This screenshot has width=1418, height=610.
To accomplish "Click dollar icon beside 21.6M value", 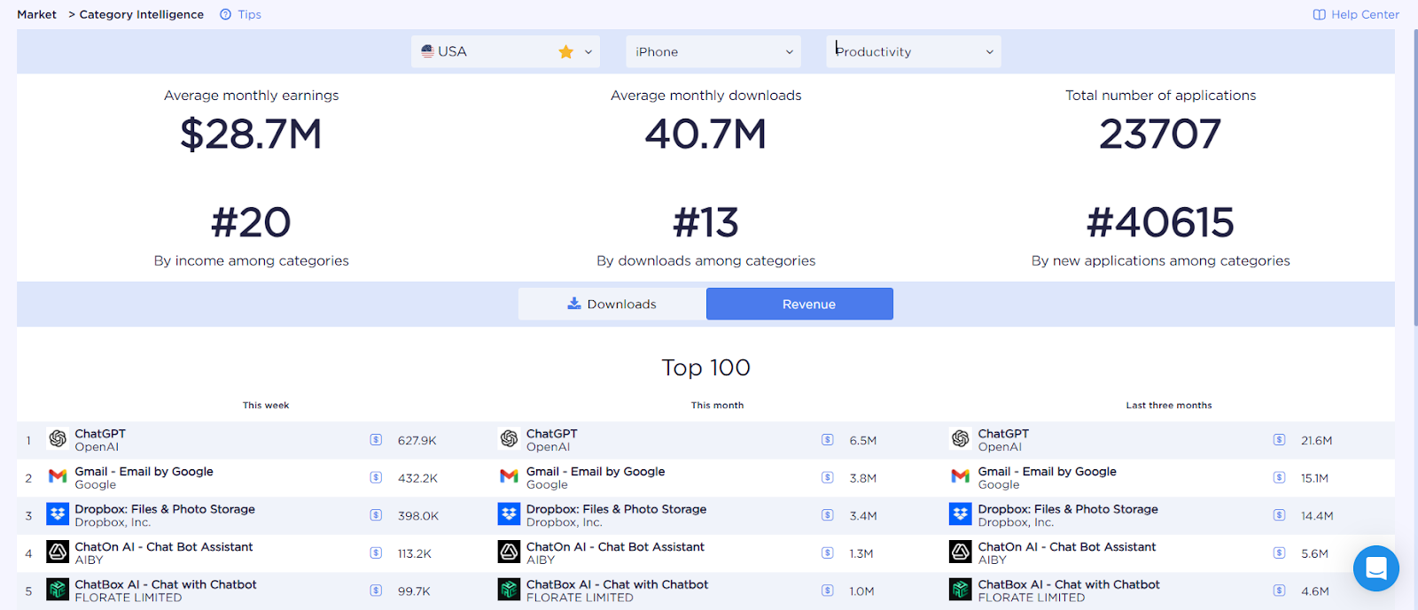I will [1279, 440].
